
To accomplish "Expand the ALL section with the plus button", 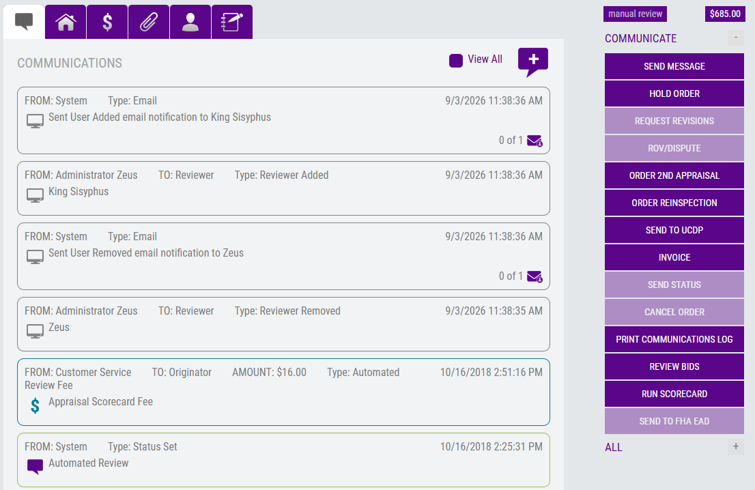I will [736, 447].
